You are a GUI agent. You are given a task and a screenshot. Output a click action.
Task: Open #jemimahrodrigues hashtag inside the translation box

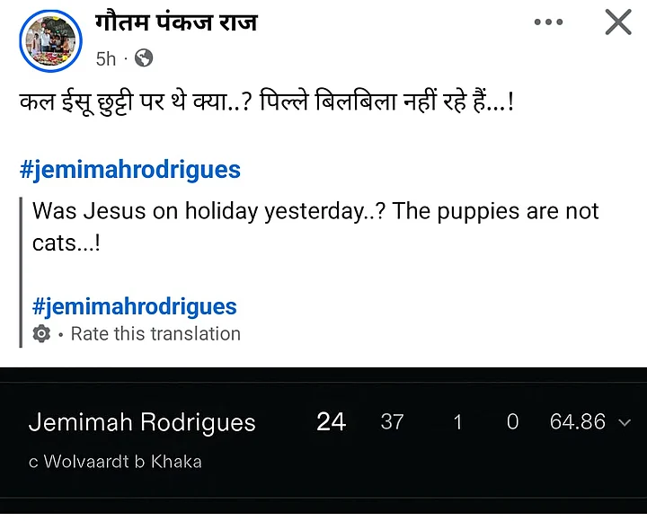pyautogui.click(x=135, y=306)
